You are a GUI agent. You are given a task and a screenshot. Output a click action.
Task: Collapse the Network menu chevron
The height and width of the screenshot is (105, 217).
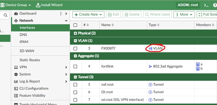click(x=66, y=21)
